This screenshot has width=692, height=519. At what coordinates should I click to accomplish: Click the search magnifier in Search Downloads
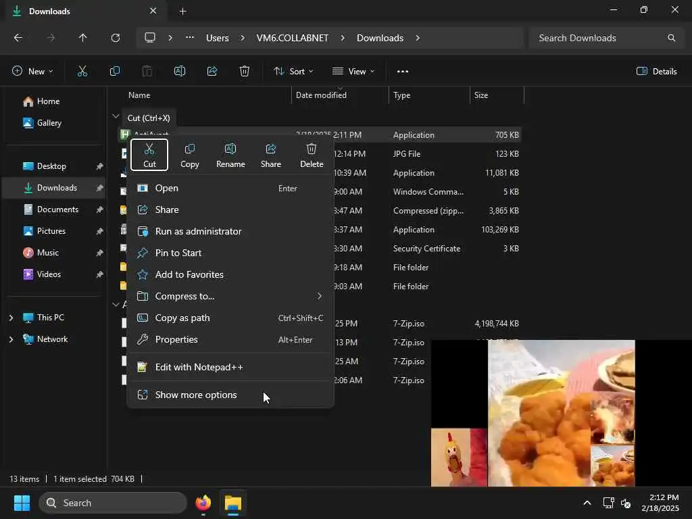coord(671,38)
